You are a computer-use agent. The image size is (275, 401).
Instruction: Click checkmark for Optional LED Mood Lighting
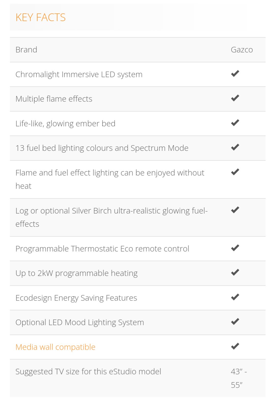pos(235,322)
